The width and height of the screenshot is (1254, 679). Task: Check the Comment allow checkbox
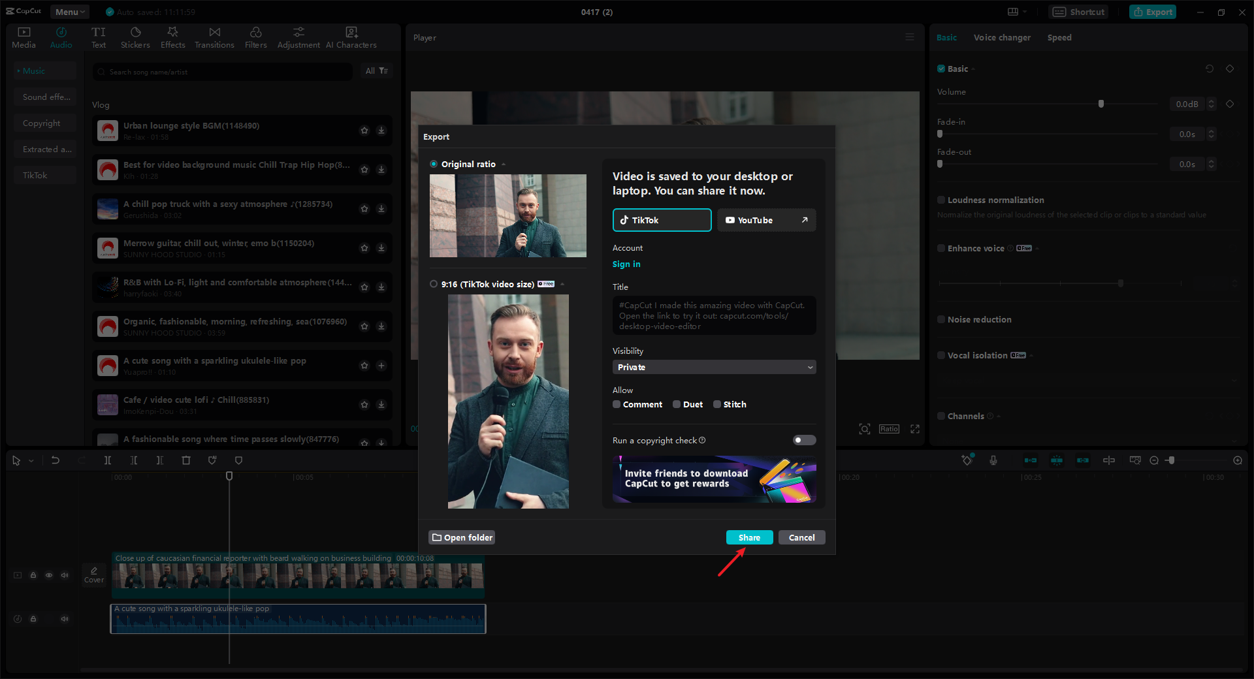[617, 404]
